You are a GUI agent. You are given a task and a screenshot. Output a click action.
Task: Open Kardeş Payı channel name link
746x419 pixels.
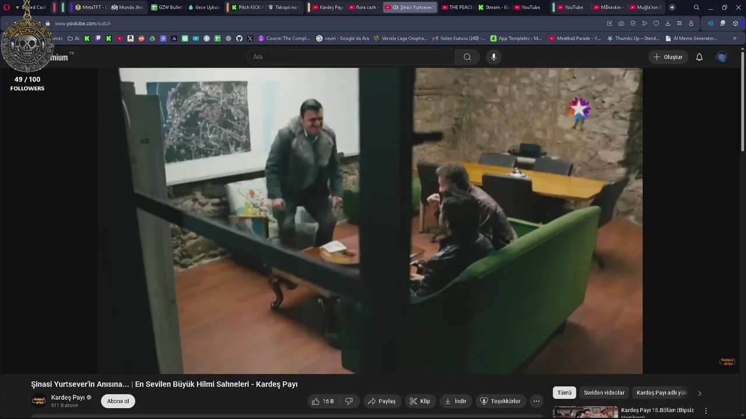(68, 397)
